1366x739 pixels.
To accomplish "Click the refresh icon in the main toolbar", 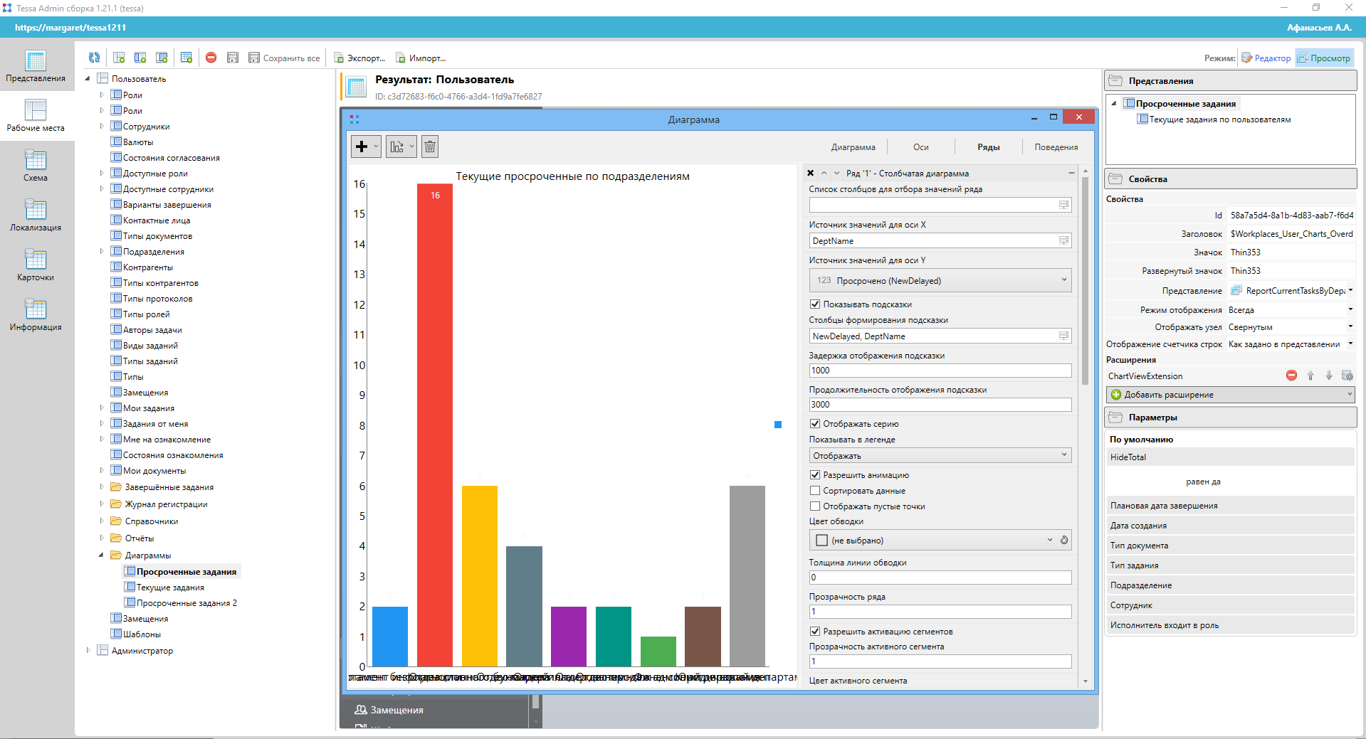I will [94, 58].
